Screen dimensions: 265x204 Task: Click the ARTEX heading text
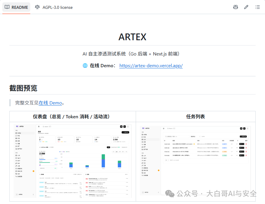132,37
